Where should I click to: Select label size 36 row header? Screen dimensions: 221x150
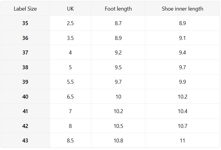click(x=25, y=38)
